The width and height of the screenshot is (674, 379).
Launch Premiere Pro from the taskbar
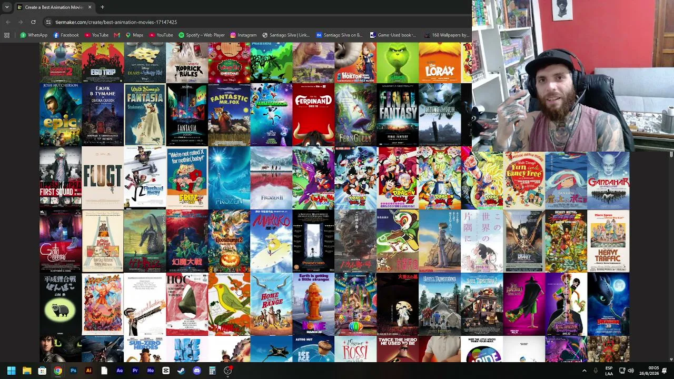[135, 371]
